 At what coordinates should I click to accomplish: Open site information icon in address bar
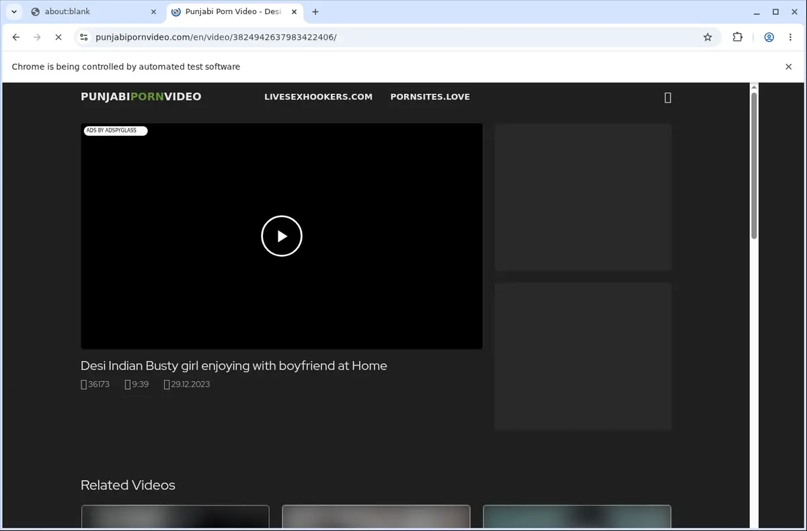tap(83, 38)
